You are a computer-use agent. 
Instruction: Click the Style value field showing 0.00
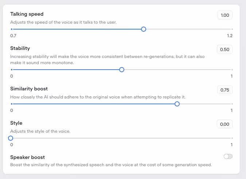pyautogui.click(x=225, y=124)
